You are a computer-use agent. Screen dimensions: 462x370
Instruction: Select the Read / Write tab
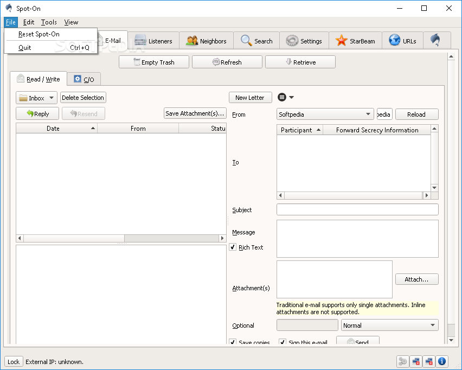click(39, 79)
